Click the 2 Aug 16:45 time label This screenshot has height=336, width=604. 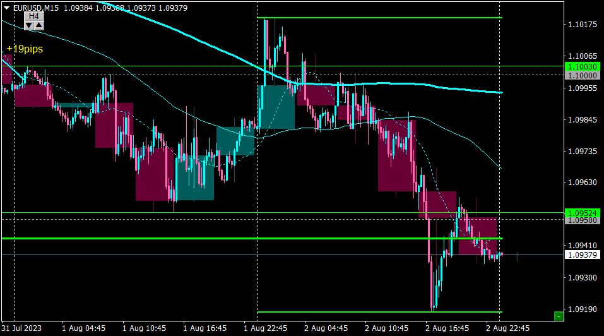pyautogui.click(x=447, y=328)
